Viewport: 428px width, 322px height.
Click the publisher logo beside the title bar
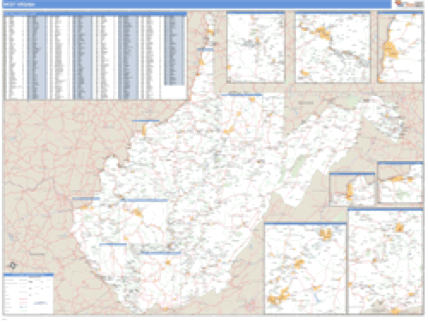coord(409,4)
